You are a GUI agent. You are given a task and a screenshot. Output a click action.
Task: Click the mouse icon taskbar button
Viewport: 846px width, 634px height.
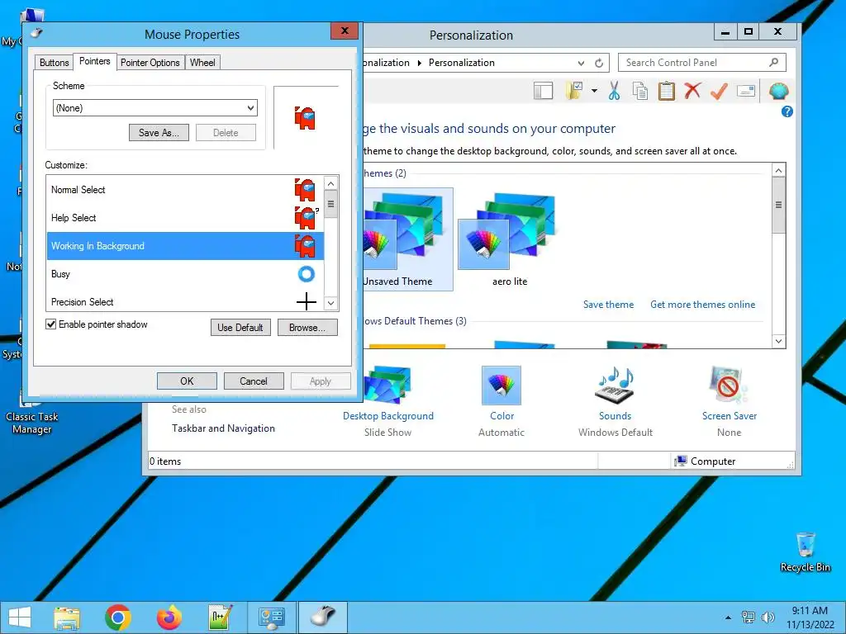(x=323, y=617)
